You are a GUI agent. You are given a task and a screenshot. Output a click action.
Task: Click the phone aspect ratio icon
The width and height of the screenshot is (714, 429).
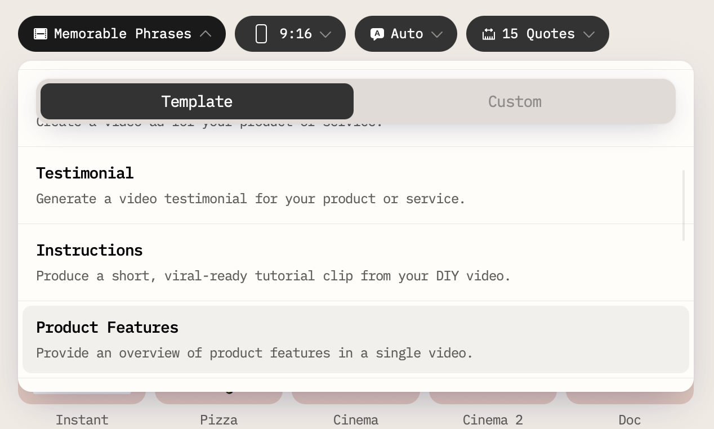point(261,34)
